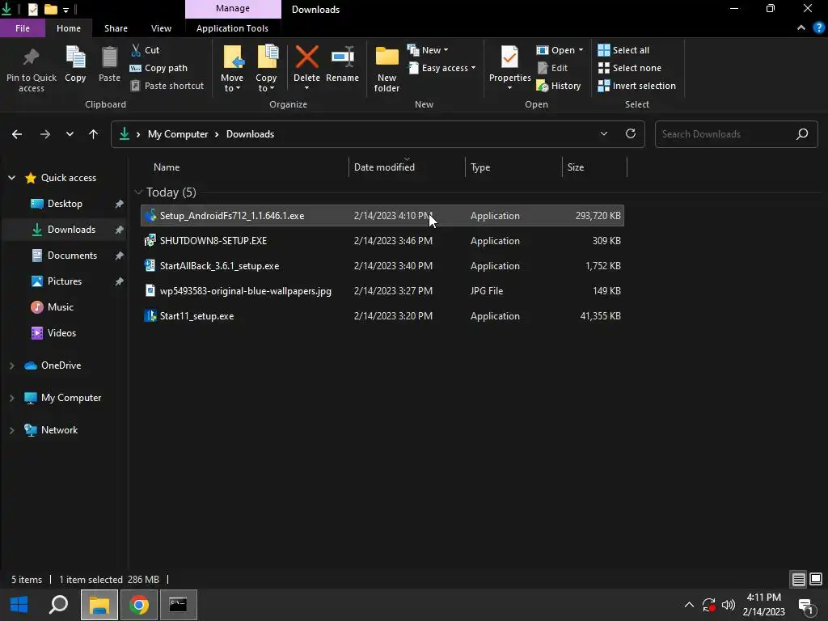Screen dimensions: 828x621
Task: Go up one folder level
Action: 94,134
